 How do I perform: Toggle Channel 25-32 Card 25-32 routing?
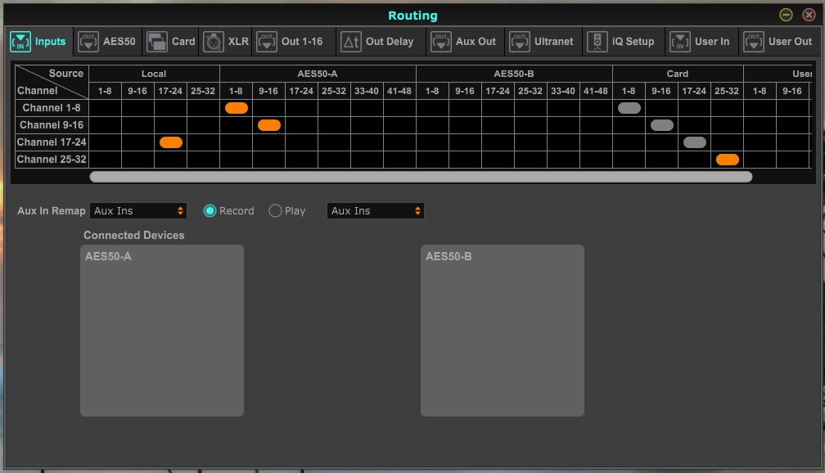point(727,160)
